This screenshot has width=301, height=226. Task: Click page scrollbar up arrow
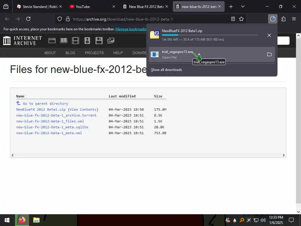(298, 36)
